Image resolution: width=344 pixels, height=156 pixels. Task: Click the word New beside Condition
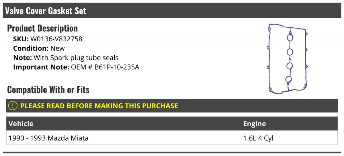coord(58,48)
